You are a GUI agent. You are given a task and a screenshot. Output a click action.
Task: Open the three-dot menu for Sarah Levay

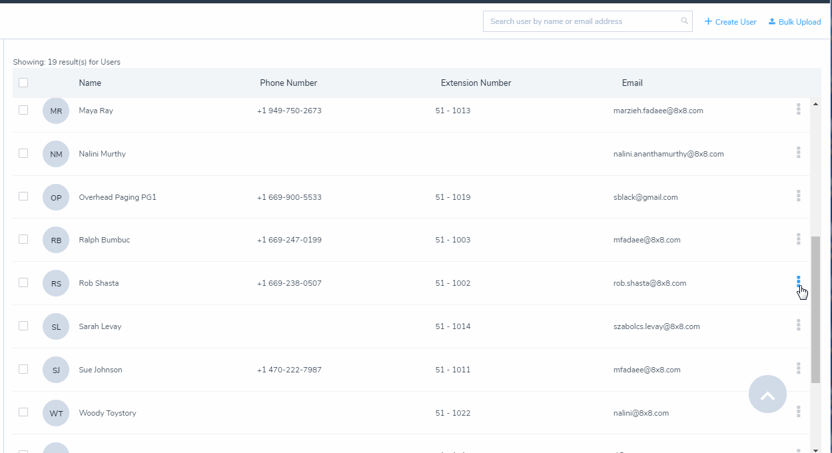(x=798, y=325)
